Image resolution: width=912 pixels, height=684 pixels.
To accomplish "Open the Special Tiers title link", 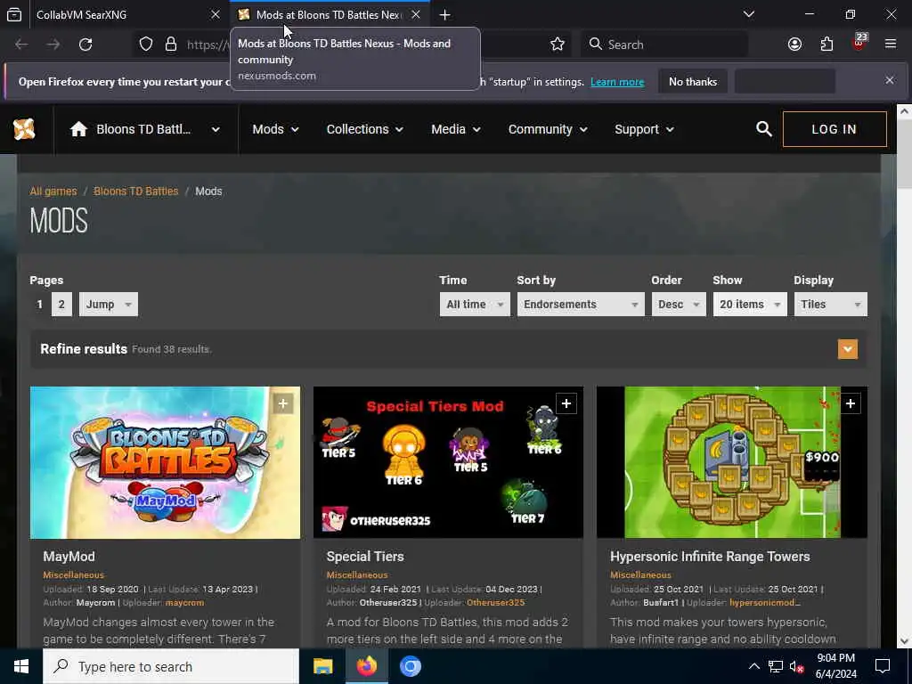I will pyautogui.click(x=364, y=557).
